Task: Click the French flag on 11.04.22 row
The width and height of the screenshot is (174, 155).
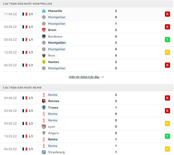Action: (x=25, y=14)
